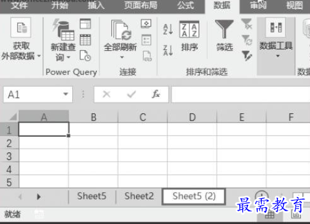This screenshot has width=310, height=224.
Task: Click the 获取外部数据 icon
Action: pyautogui.click(x=21, y=28)
